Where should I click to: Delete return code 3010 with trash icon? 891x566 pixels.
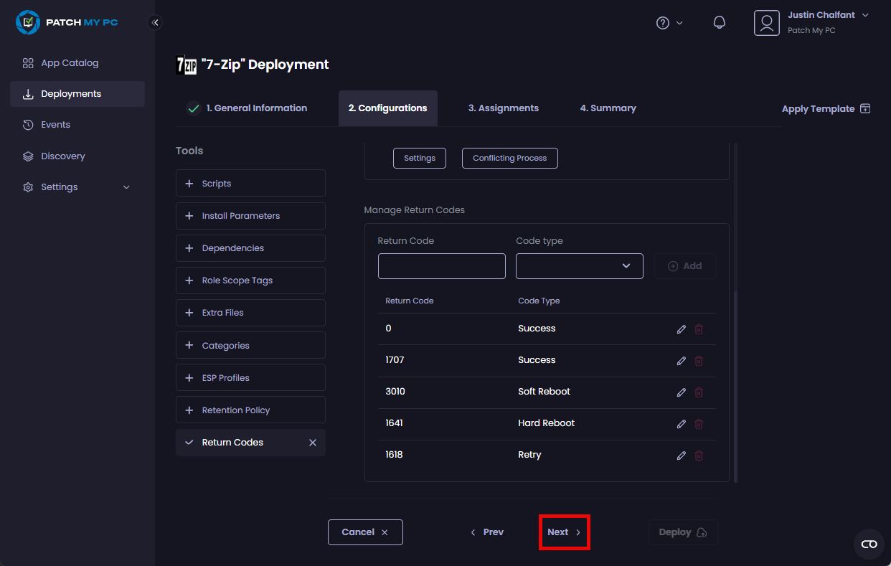699,392
